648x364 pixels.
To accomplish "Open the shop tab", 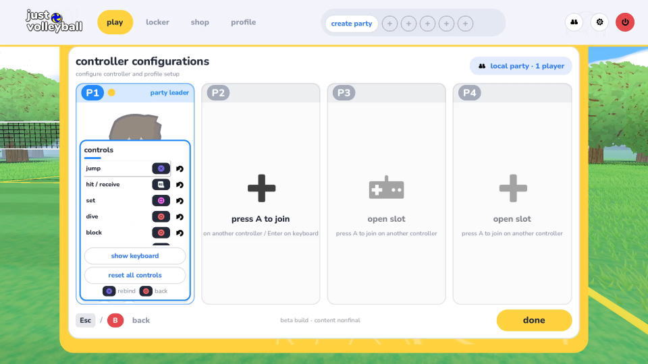I will tap(200, 22).
